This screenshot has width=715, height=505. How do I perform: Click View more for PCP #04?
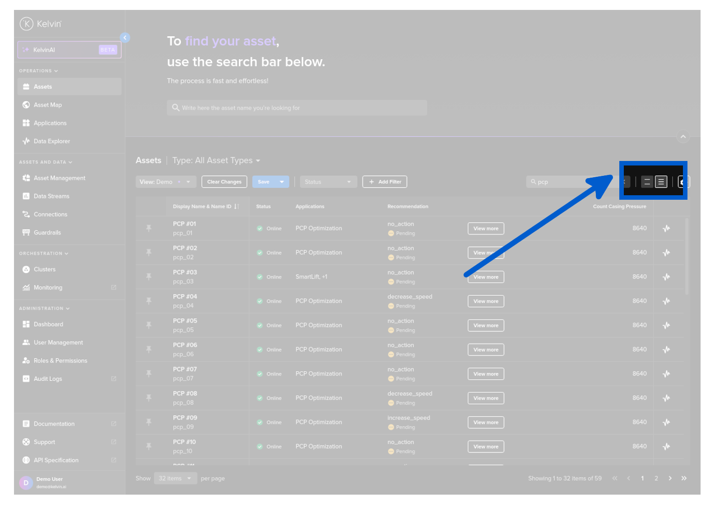[x=486, y=301]
